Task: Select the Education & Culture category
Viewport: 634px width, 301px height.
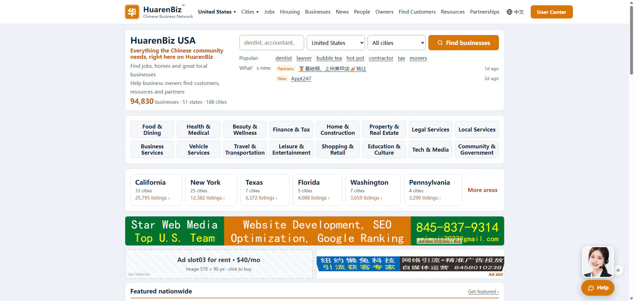Action: (384, 149)
